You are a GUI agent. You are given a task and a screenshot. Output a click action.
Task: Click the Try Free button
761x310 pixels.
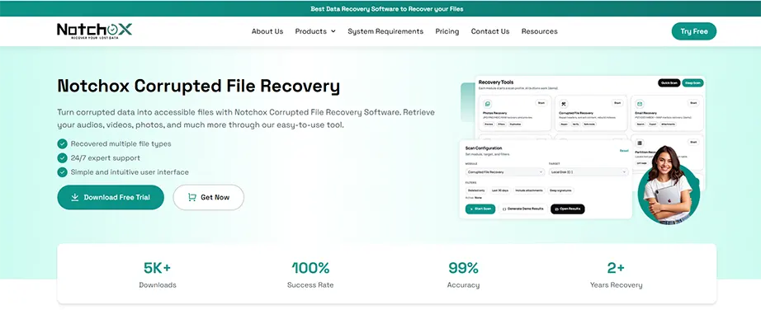click(x=693, y=31)
